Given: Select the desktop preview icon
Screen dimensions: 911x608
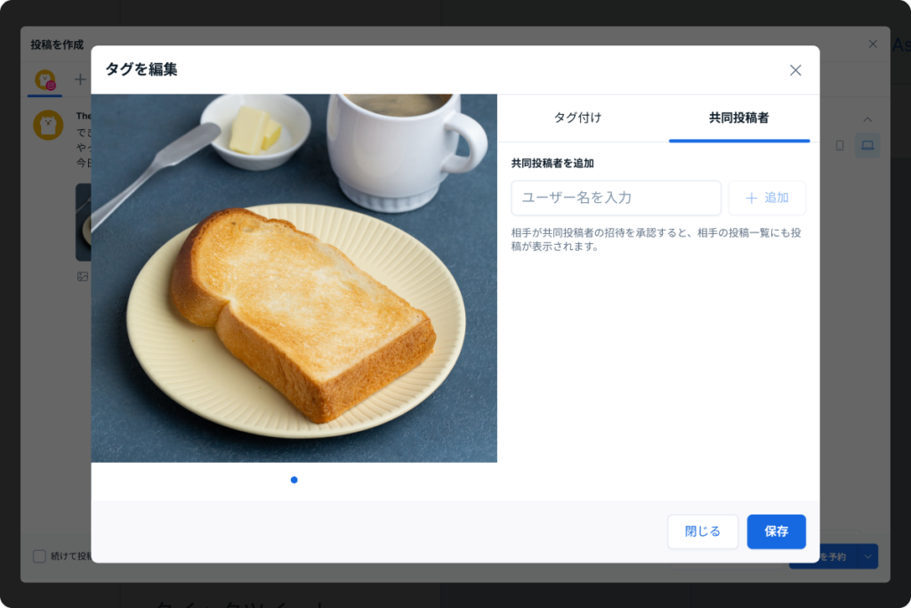Looking at the screenshot, I should (x=867, y=145).
